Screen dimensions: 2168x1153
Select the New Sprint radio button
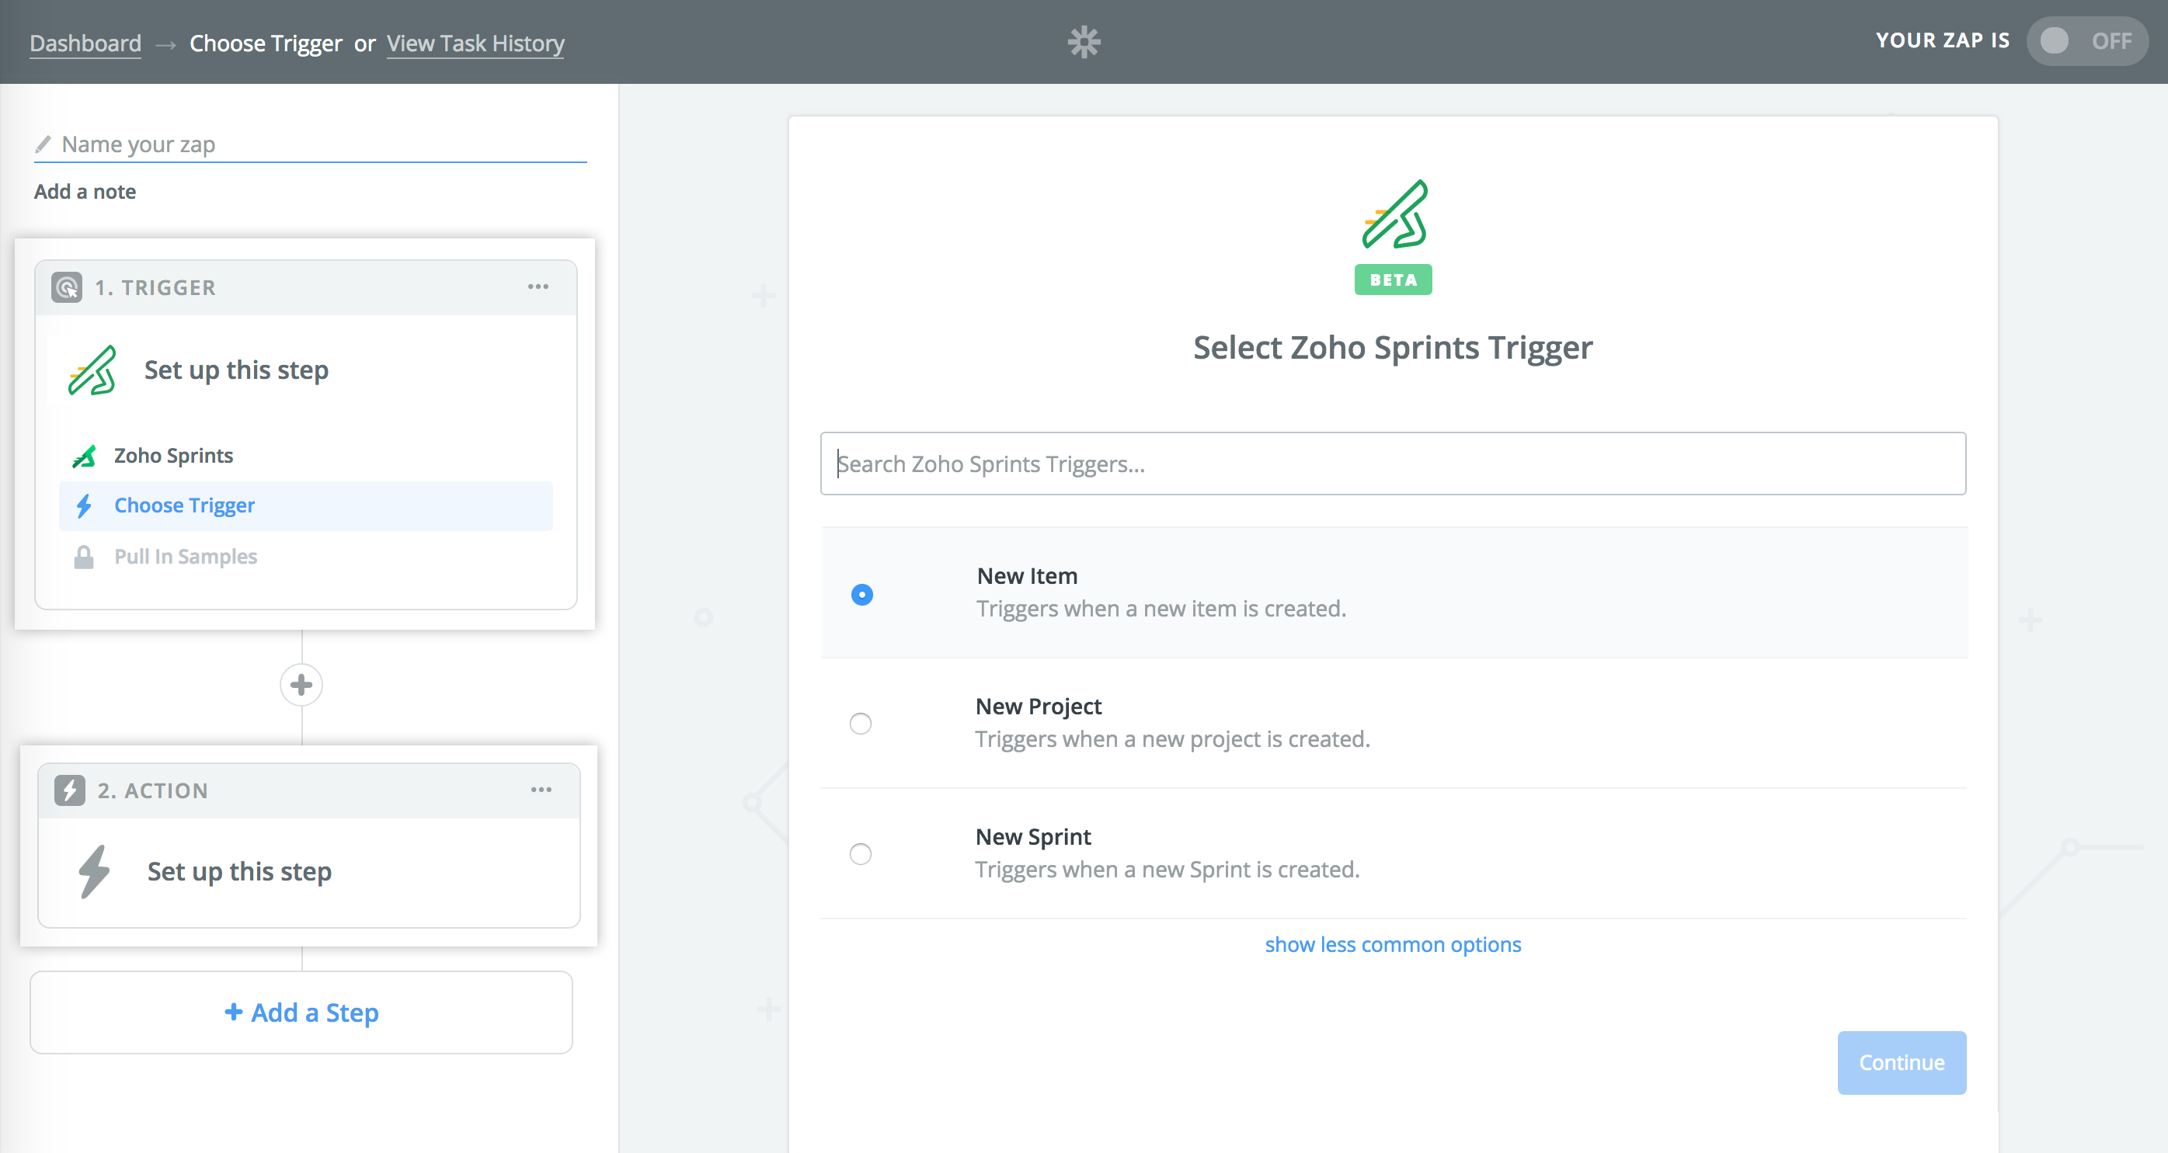(x=860, y=853)
